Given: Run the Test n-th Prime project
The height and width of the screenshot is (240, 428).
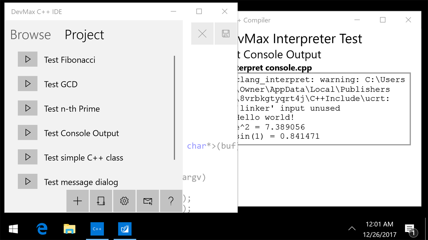Looking at the screenshot, I should [28, 108].
